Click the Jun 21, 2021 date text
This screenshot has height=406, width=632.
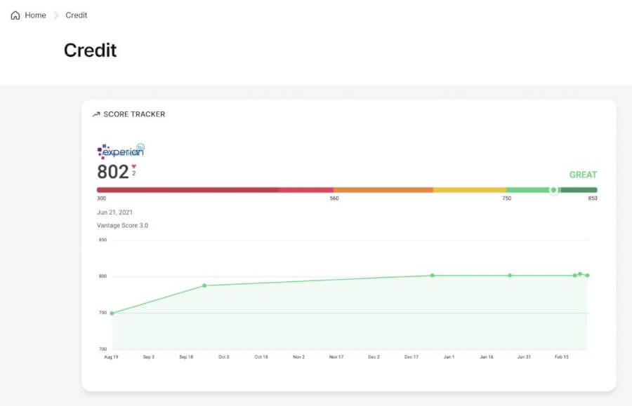pyautogui.click(x=115, y=212)
